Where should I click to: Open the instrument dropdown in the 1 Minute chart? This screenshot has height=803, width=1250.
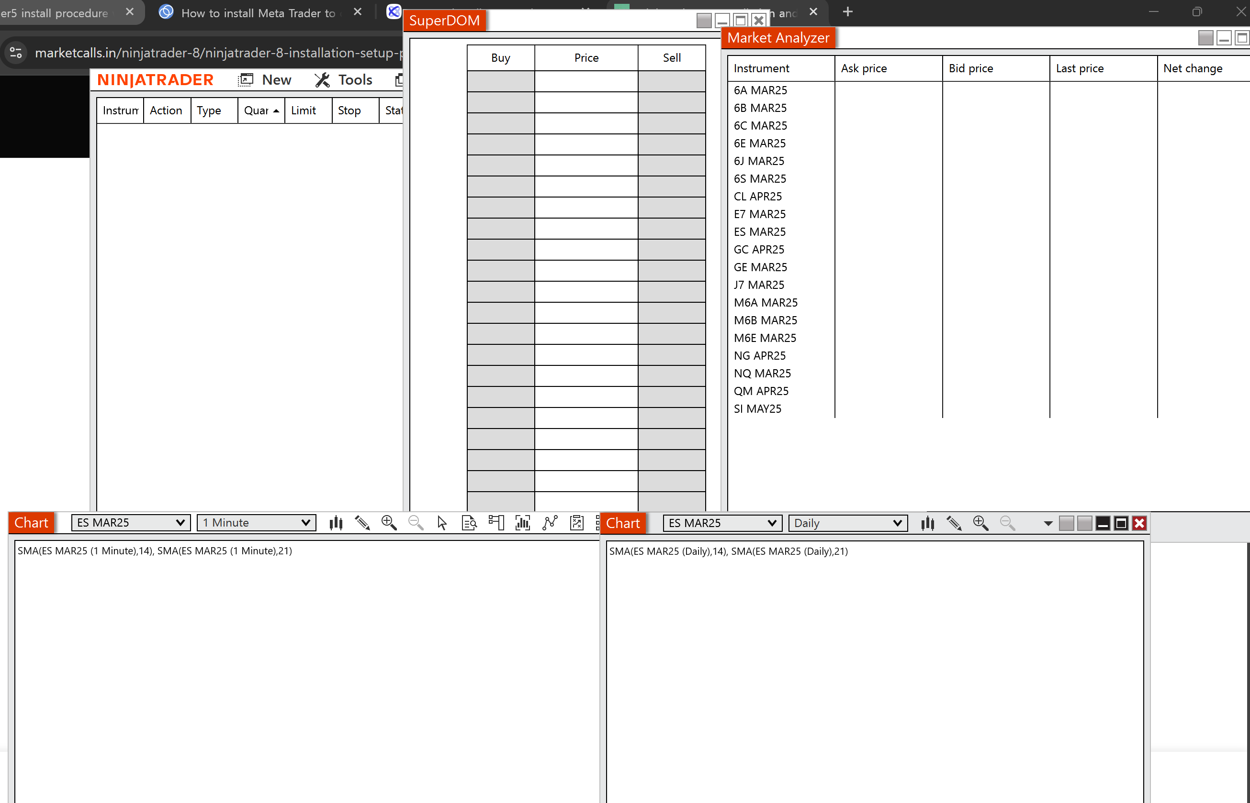131,522
